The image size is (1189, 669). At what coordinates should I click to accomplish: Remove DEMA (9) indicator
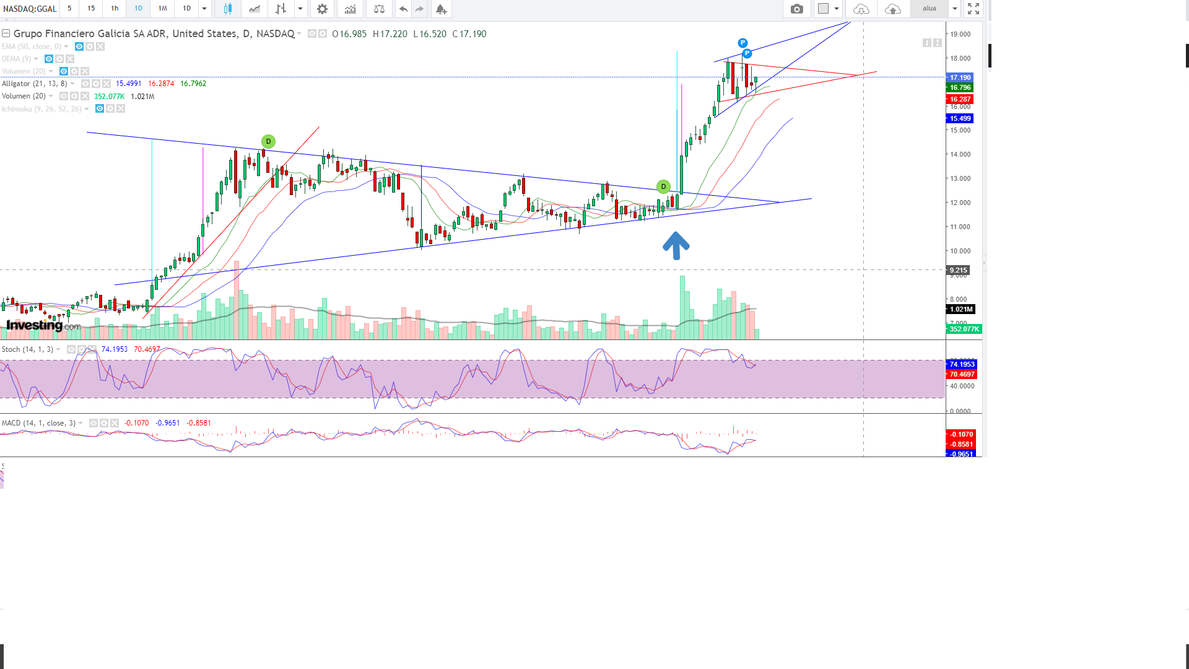coord(70,59)
